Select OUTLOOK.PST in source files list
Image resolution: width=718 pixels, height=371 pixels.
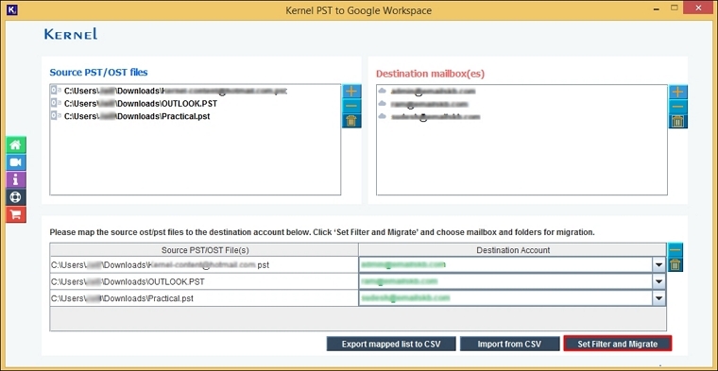point(141,104)
